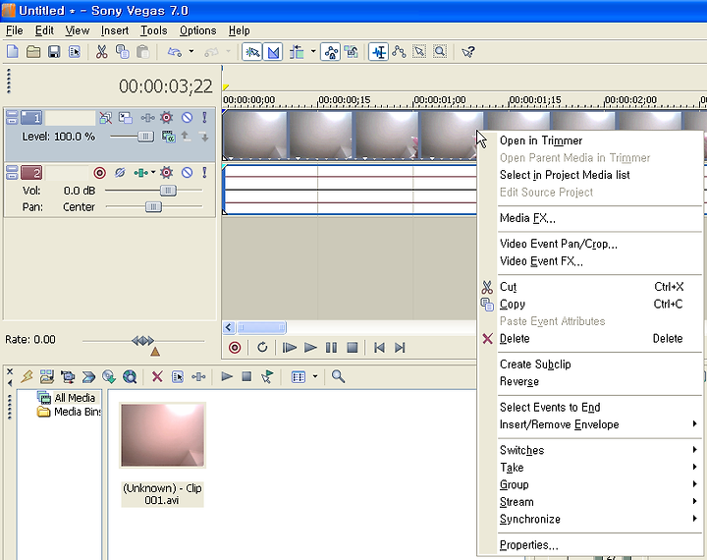Open the Options menu
This screenshot has height=560, width=707.
[198, 30]
